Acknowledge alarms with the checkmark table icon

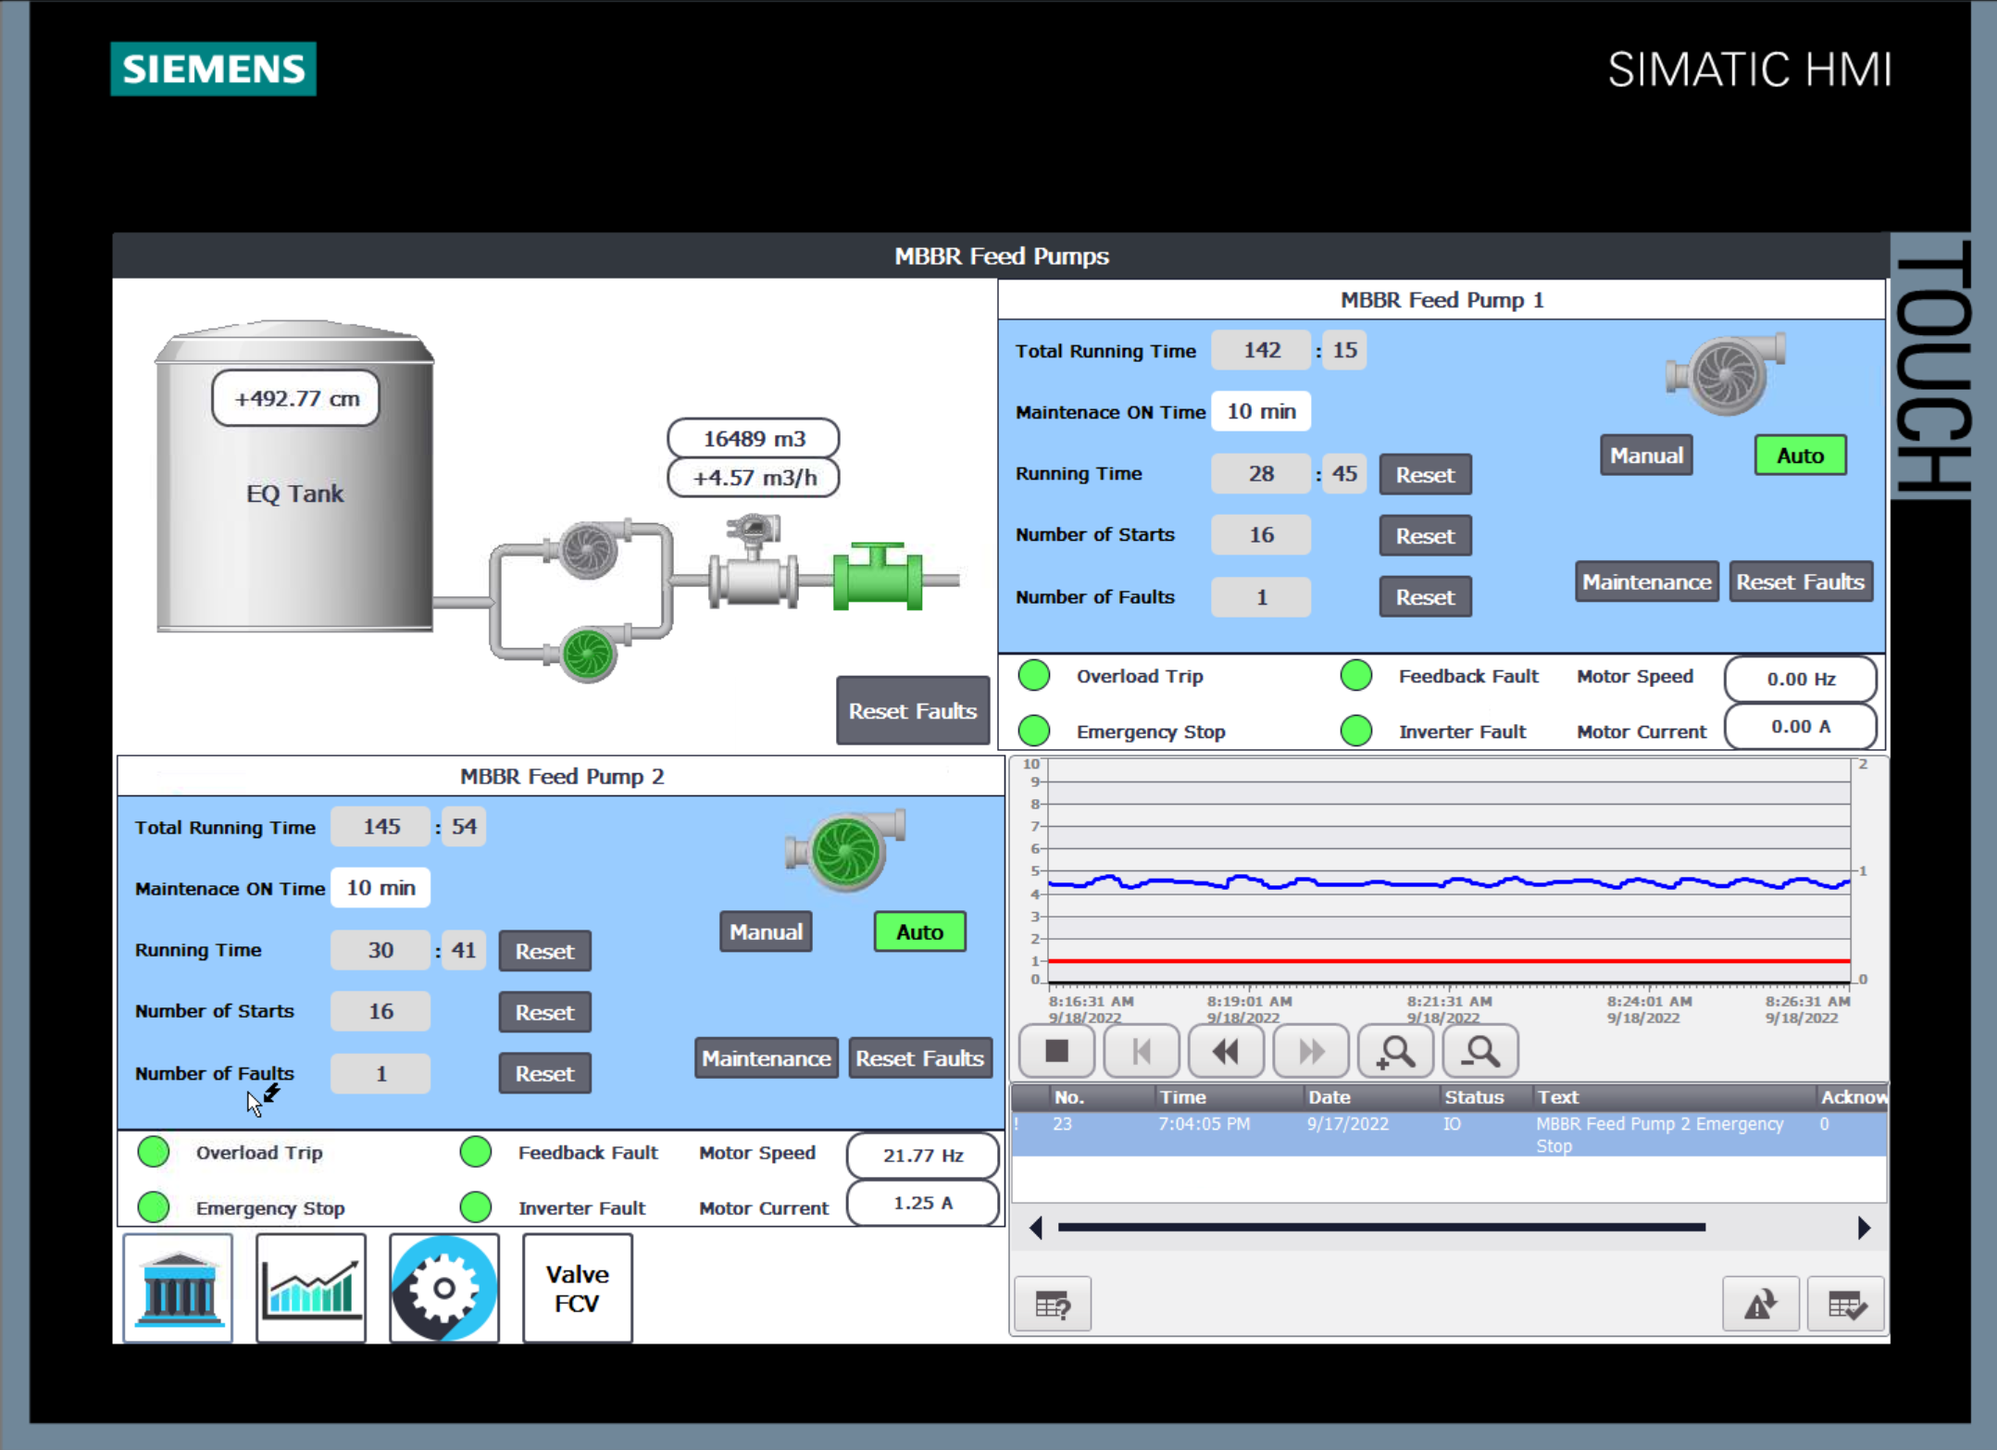click(1845, 1304)
